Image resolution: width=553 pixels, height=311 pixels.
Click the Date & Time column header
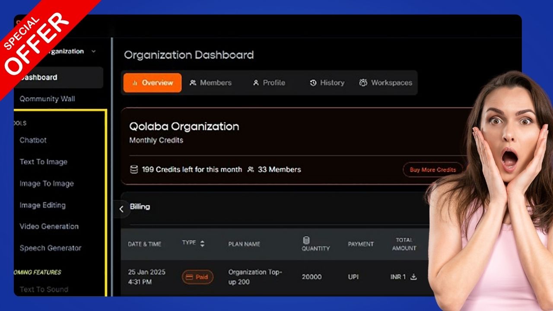pos(144,244)
